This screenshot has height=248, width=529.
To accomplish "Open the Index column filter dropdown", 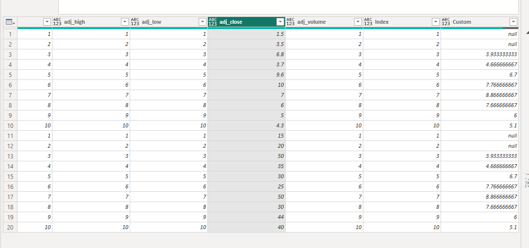I will [436, 22].
